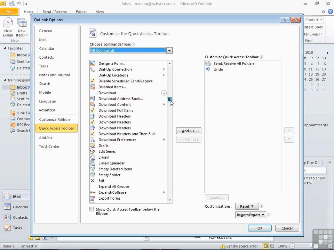334x250 pixels.
Task: Click the Download Content icon
Action: click(x=93, y=105)
